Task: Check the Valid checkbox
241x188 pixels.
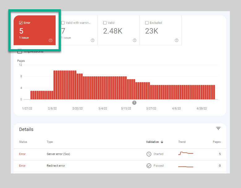Action: [105, 23]
